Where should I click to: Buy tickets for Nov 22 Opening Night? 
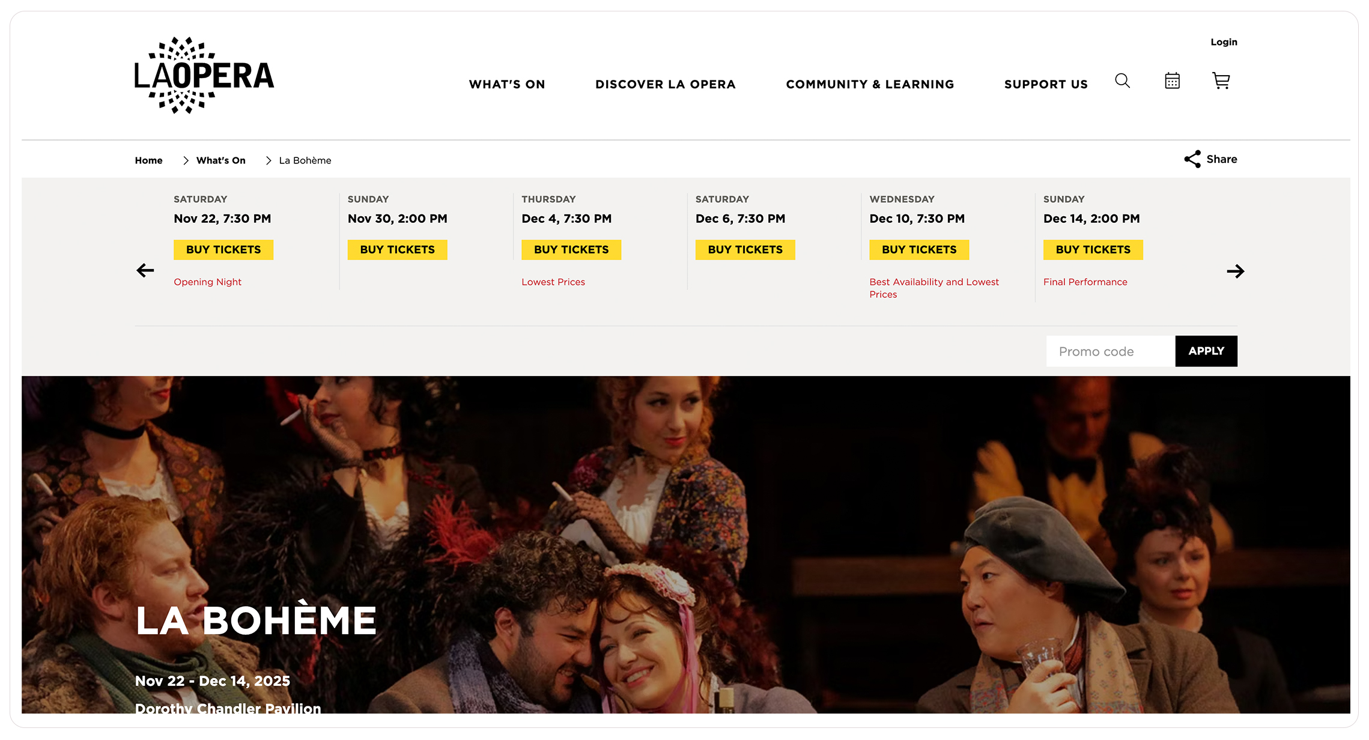pyautogui.click(x=223, y=250)
